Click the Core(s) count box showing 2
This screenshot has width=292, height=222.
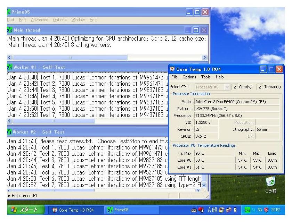coord(235,87)
